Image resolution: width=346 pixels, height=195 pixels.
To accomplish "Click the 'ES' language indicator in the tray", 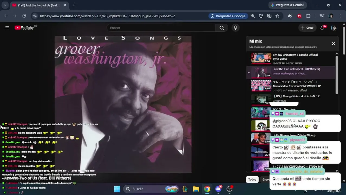I will [x=305, y=191].
